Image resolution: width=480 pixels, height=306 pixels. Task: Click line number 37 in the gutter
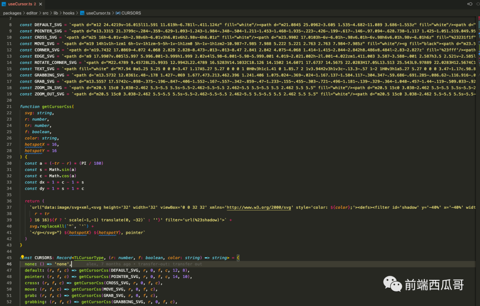[9, 207]
